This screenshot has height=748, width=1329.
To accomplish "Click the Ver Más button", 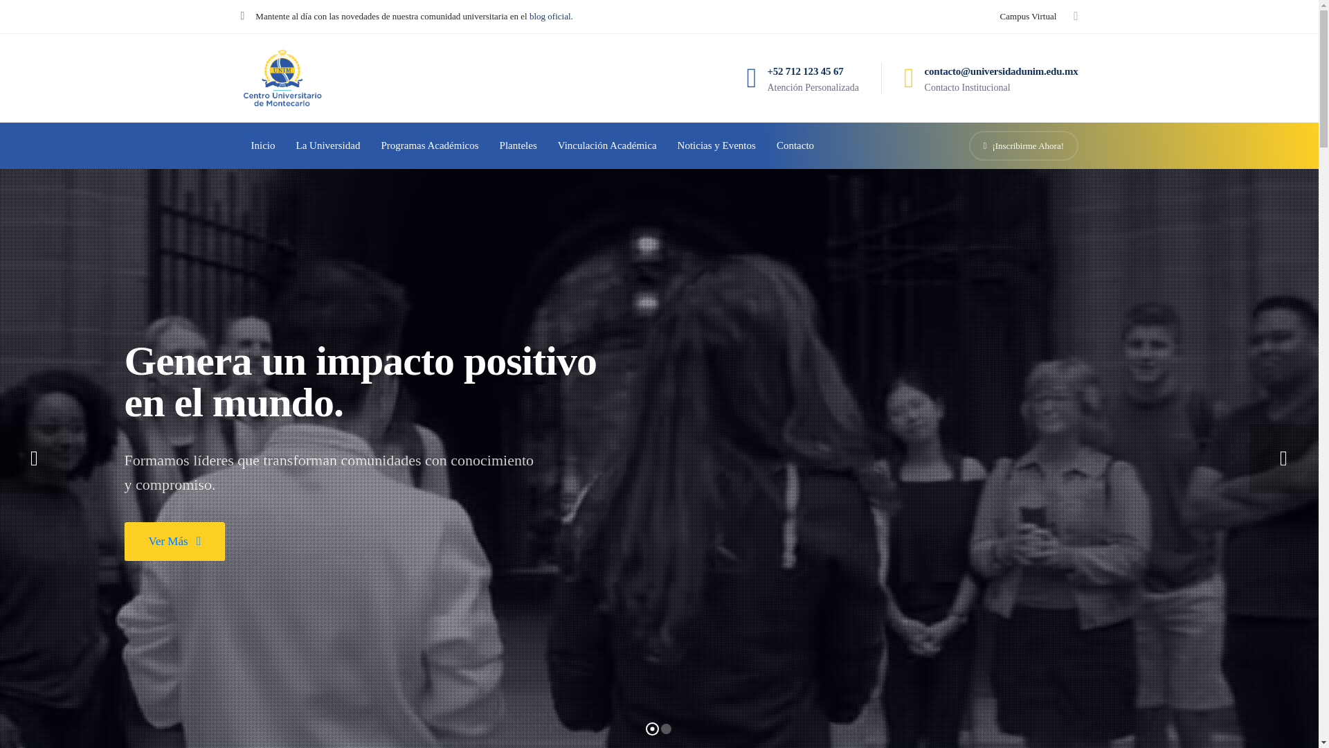I will (174, 541).
